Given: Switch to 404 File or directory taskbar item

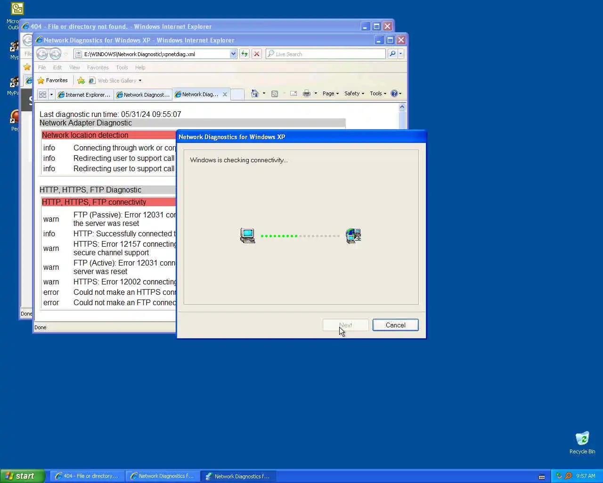Looking at the screenshot, I should click(87, 476).
